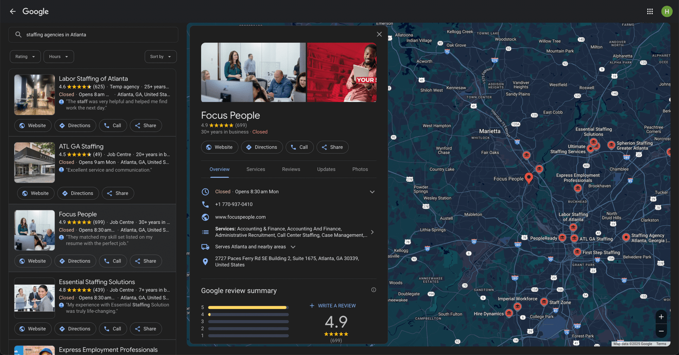
Task: Click the First Step Staffing map pin
Action: [577, 252]
